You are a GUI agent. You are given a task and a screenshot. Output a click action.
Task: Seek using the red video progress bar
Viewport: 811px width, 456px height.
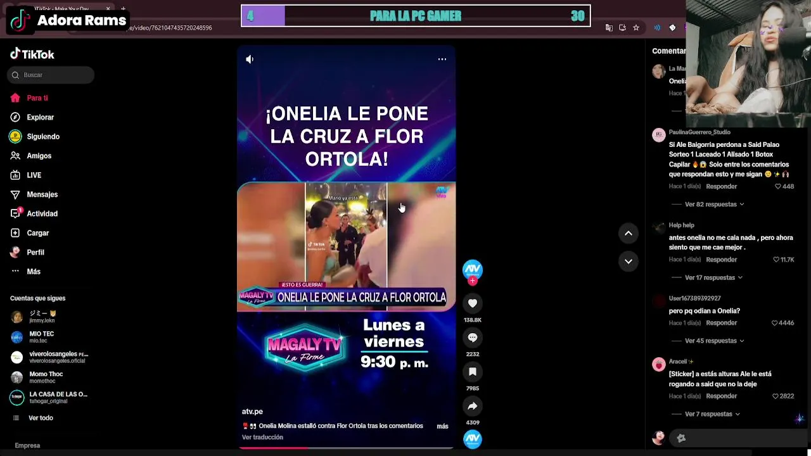(346, 448)
